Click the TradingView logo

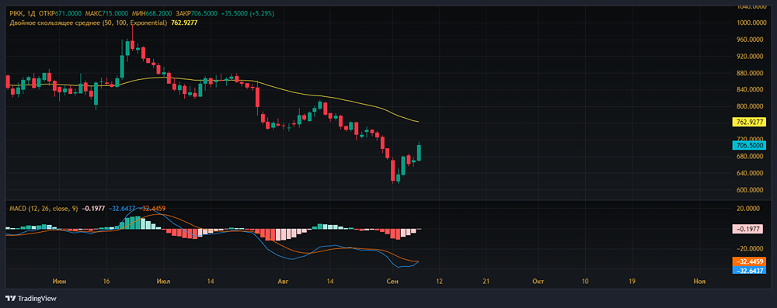(x=31, y=299)
